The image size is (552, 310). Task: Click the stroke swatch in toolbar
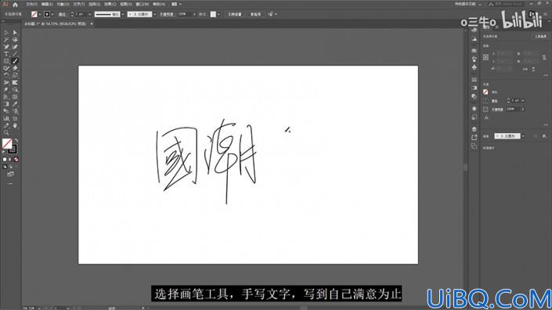(13, 150)
